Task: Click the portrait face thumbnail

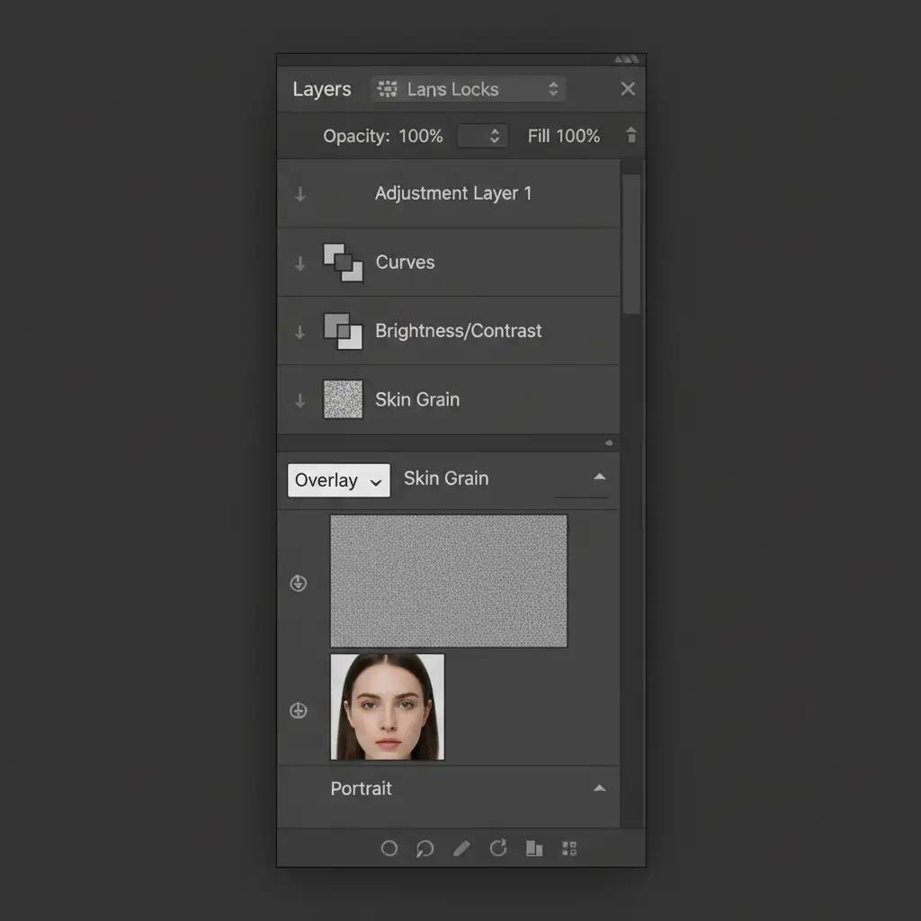Action: coord(388,707)
